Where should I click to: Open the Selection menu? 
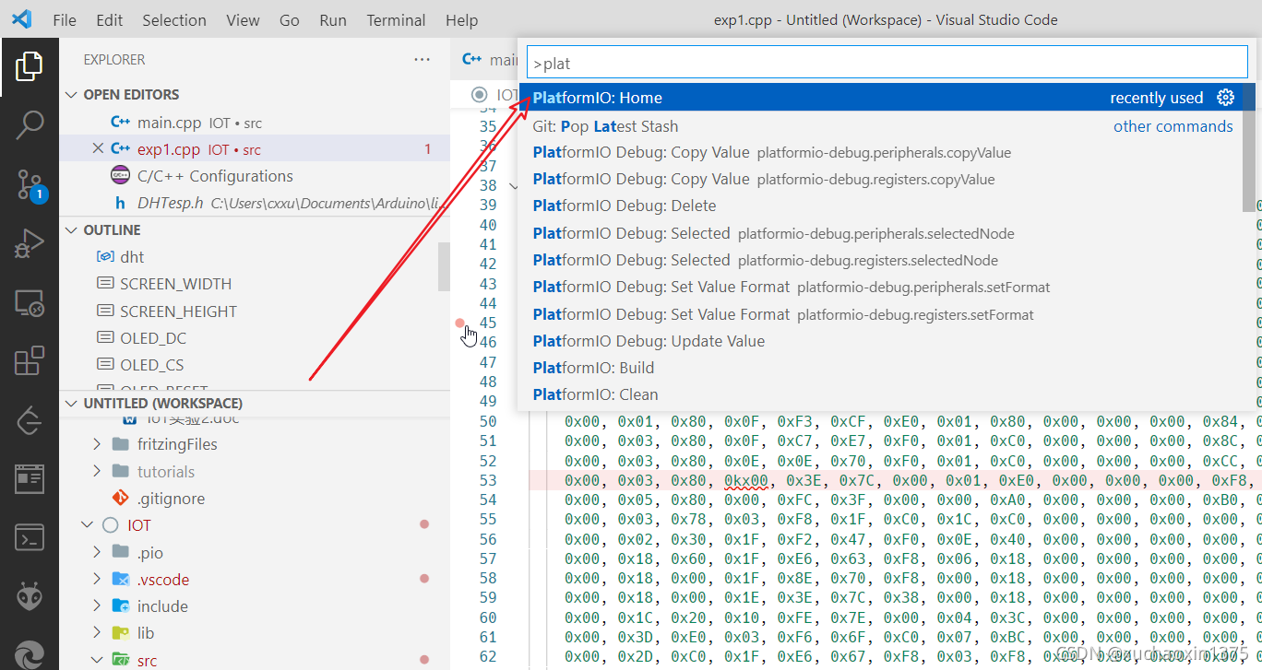pyautogui.click(x=174, y=19)
